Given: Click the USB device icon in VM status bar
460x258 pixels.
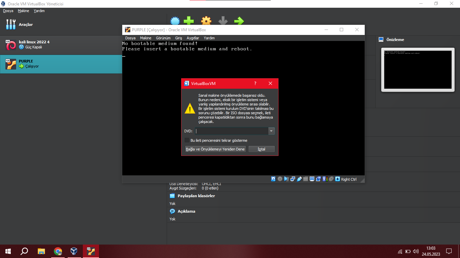Looking at the screenshot, I should point(299,179).
